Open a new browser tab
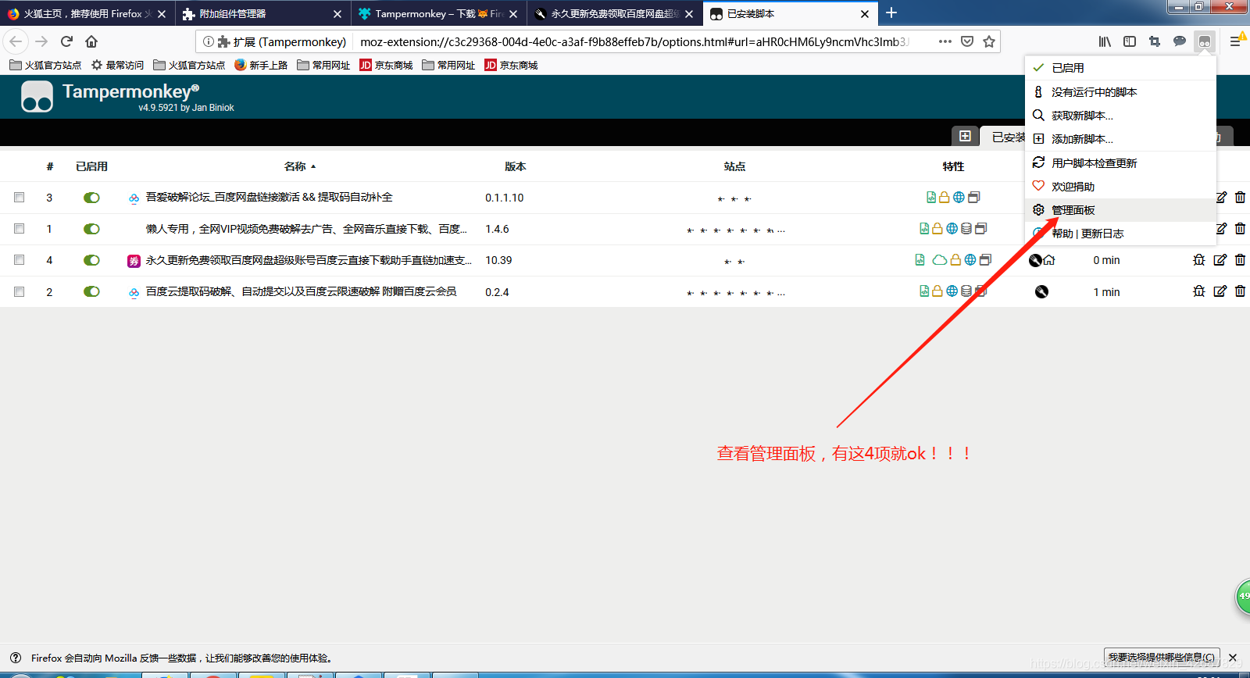This screenshot has height=678, width=1250. click(891, 13)
